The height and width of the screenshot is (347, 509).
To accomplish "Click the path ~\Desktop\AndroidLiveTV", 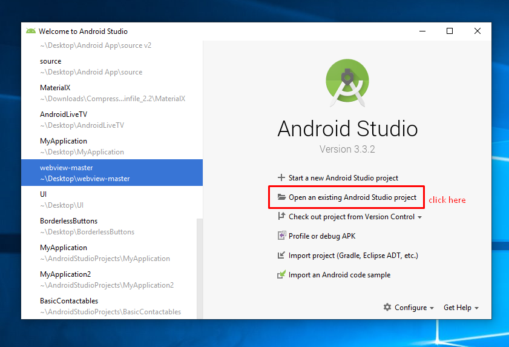I will click(82, 125).
